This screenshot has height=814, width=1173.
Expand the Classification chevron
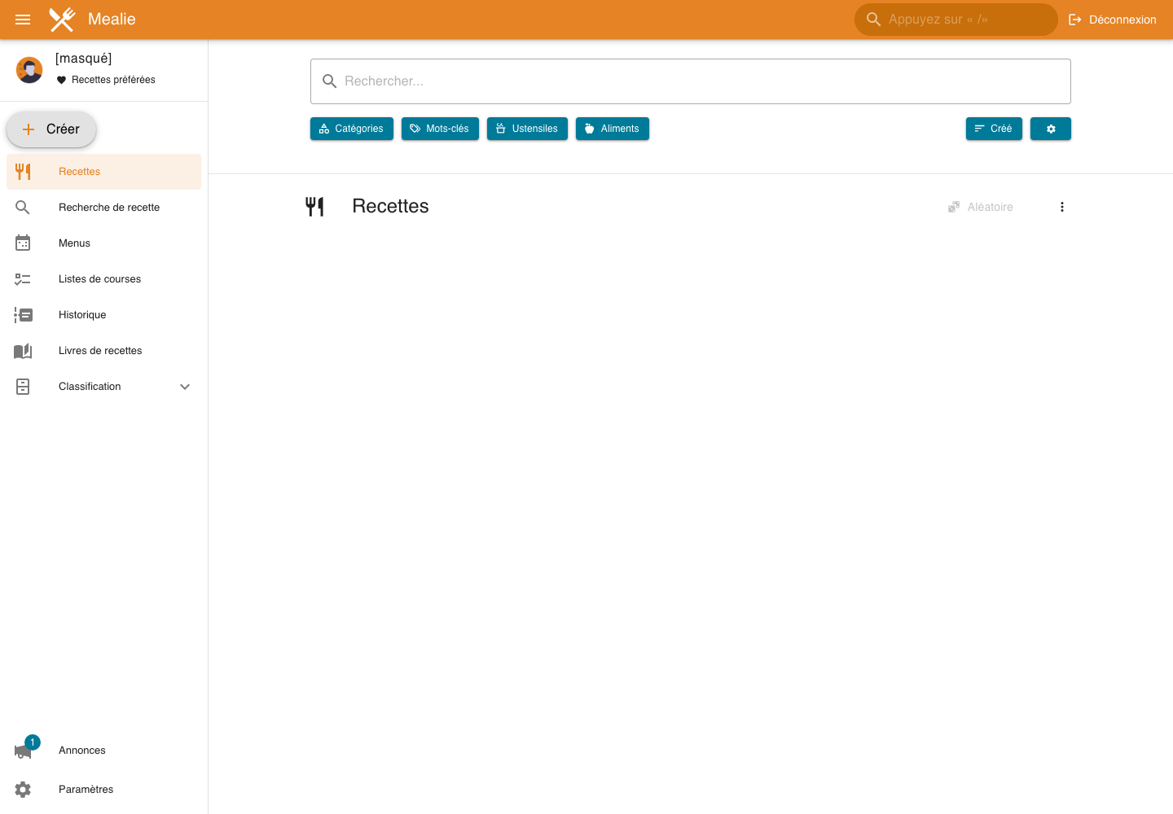[185, 387]
